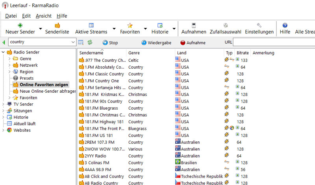The image size is (315, 185).
Task: Expand the Favoriten tree node
Action: coord(9,98)
